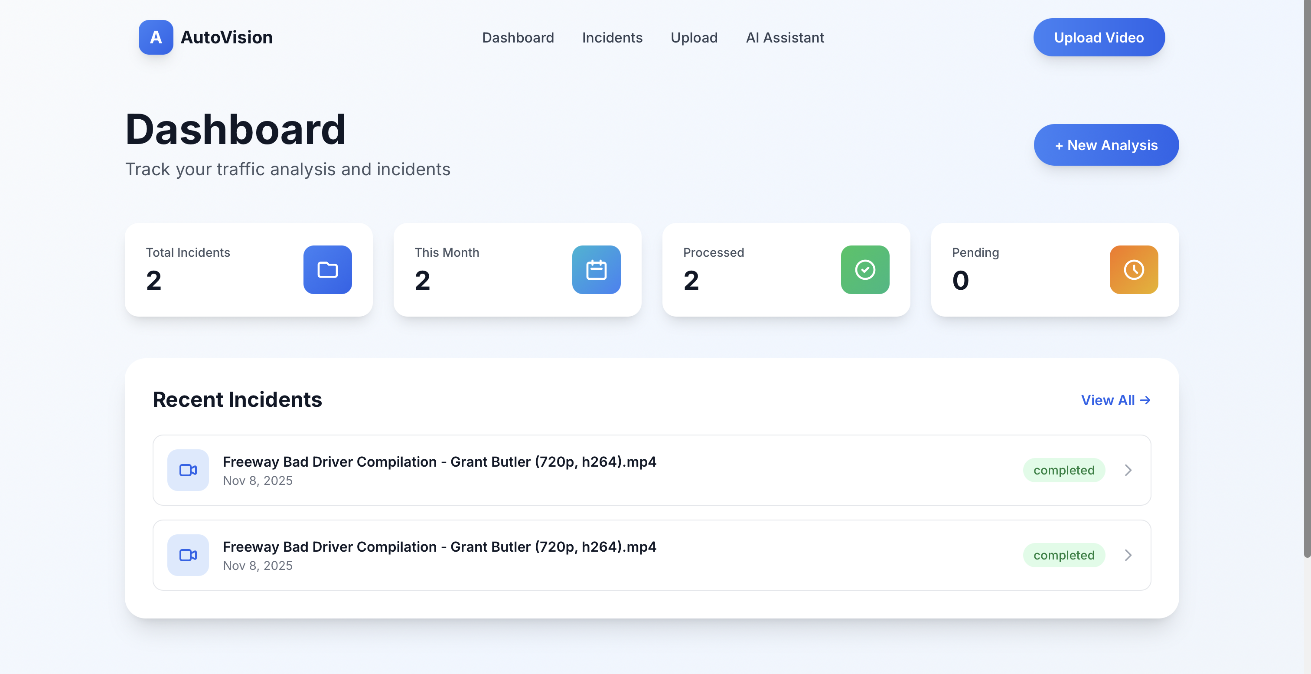Click the Total Incidents folder icon
This screenshot has width=1311, height=674.
point(327,270)
